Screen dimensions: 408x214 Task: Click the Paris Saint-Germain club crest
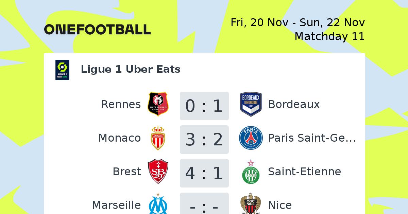(x=251, y=138)
